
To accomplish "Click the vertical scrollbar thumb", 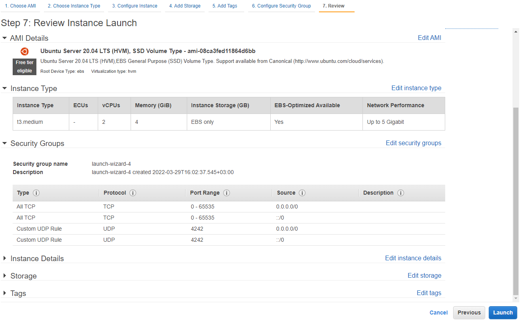I will pyautogui.click(x=516, y=198).
